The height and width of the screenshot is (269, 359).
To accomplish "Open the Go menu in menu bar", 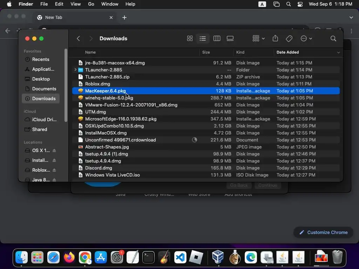I will [91, 4].
